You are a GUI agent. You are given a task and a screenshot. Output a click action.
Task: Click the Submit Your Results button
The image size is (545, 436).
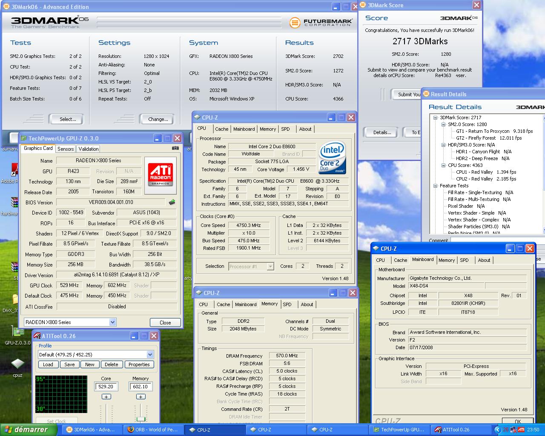pyautogui.click(x=406, y=95)
